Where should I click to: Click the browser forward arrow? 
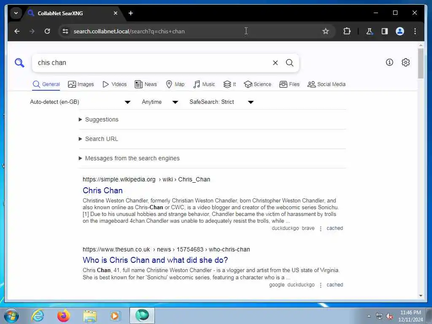pyautogui.click(x=32, y=31)
